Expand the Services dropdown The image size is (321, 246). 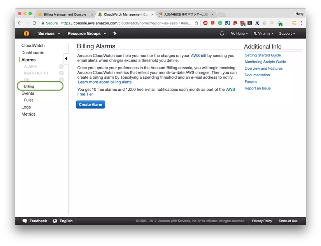[49, 33]
